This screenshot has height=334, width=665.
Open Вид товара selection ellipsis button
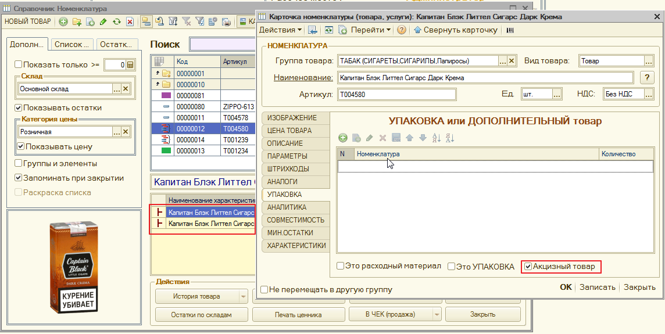click(x=649, y=61)
